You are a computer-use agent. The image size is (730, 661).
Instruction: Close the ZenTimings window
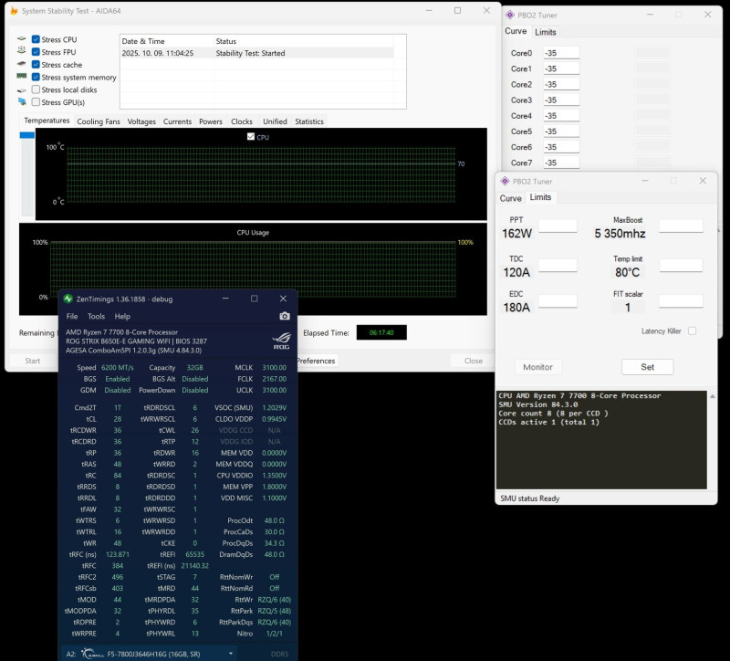tap(283, 299)
